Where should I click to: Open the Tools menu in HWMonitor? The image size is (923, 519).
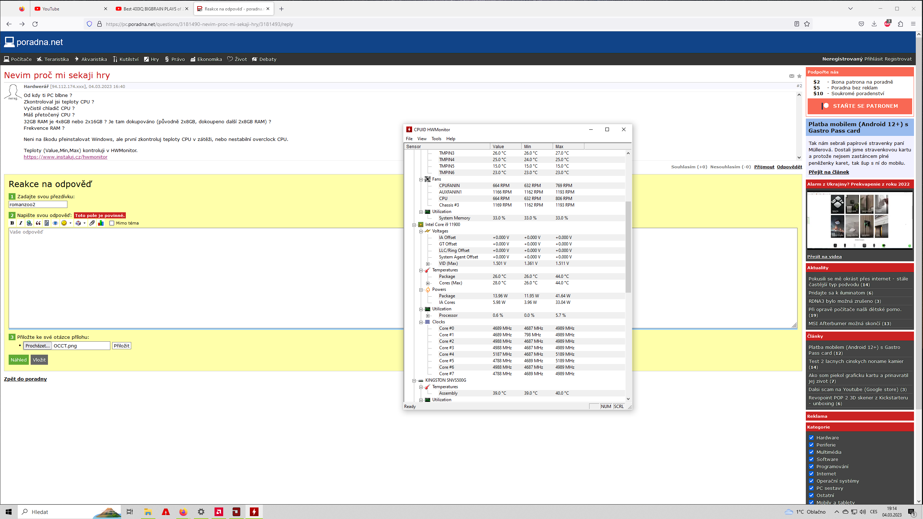point(436,139)
